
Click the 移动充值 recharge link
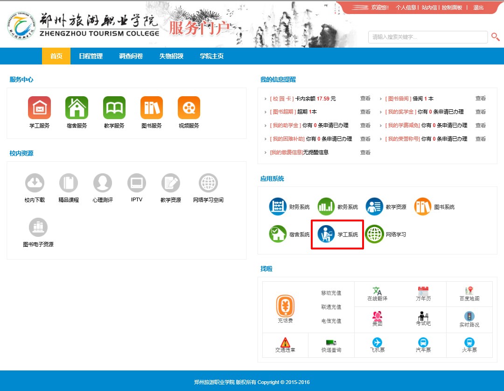coord(331,293)
